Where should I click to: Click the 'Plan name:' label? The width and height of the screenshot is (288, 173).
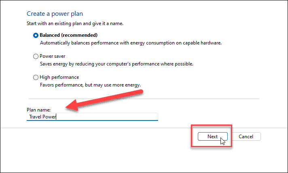point(38,109)
